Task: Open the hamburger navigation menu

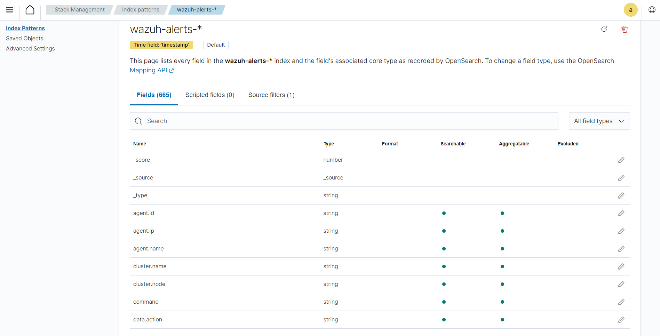Action: point(9,10)
